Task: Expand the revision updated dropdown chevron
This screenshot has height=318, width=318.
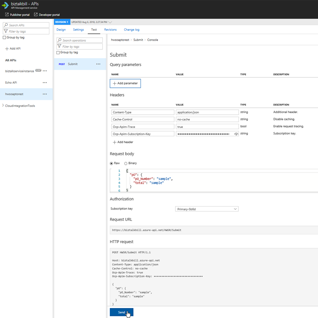Action: [x=110, y=22]
